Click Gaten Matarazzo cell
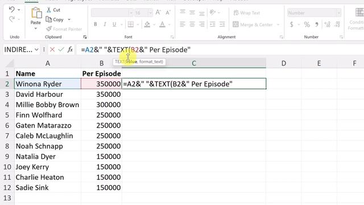364x205 pixels. pos(48,125)
